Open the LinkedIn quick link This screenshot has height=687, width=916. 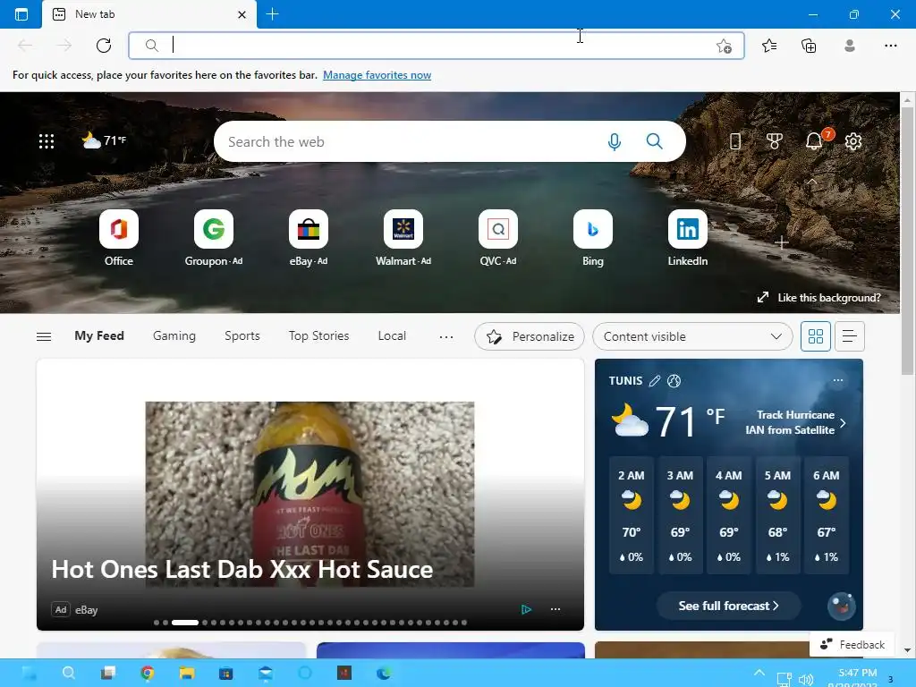pyautogui.click(x=688, y=238)
